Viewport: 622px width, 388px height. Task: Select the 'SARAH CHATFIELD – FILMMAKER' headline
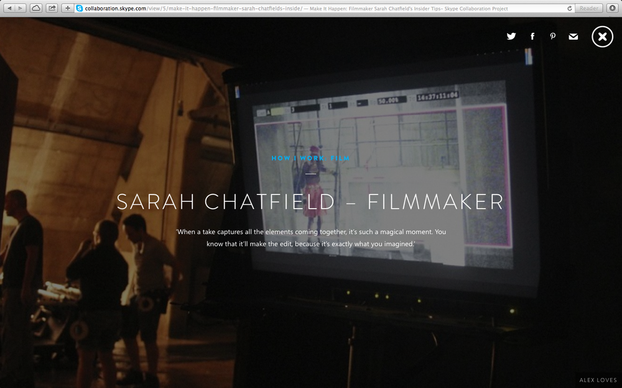(x=310, y=202)
